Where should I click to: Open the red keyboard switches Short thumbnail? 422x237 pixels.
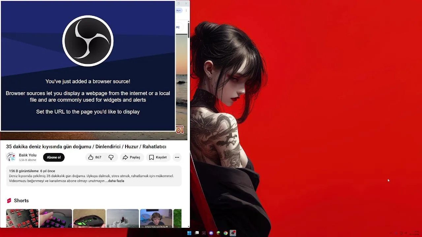22,218
